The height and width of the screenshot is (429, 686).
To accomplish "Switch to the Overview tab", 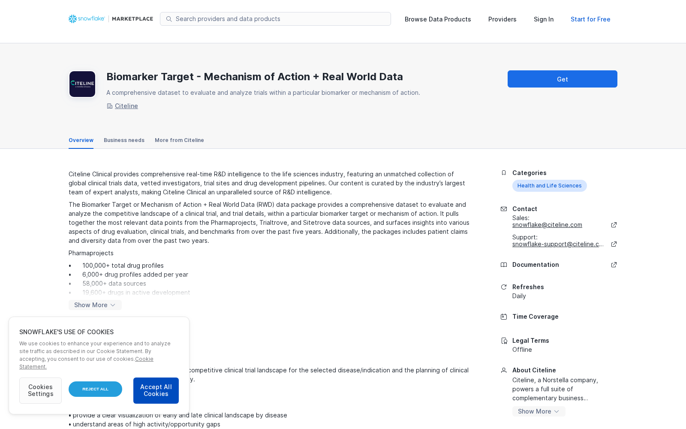I will [x=81, y=140].
